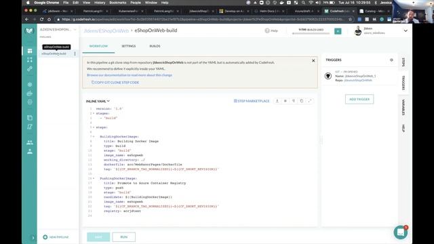Collapse the stages fold arrow on line 2
434x244 pixels.
point(94,113)
